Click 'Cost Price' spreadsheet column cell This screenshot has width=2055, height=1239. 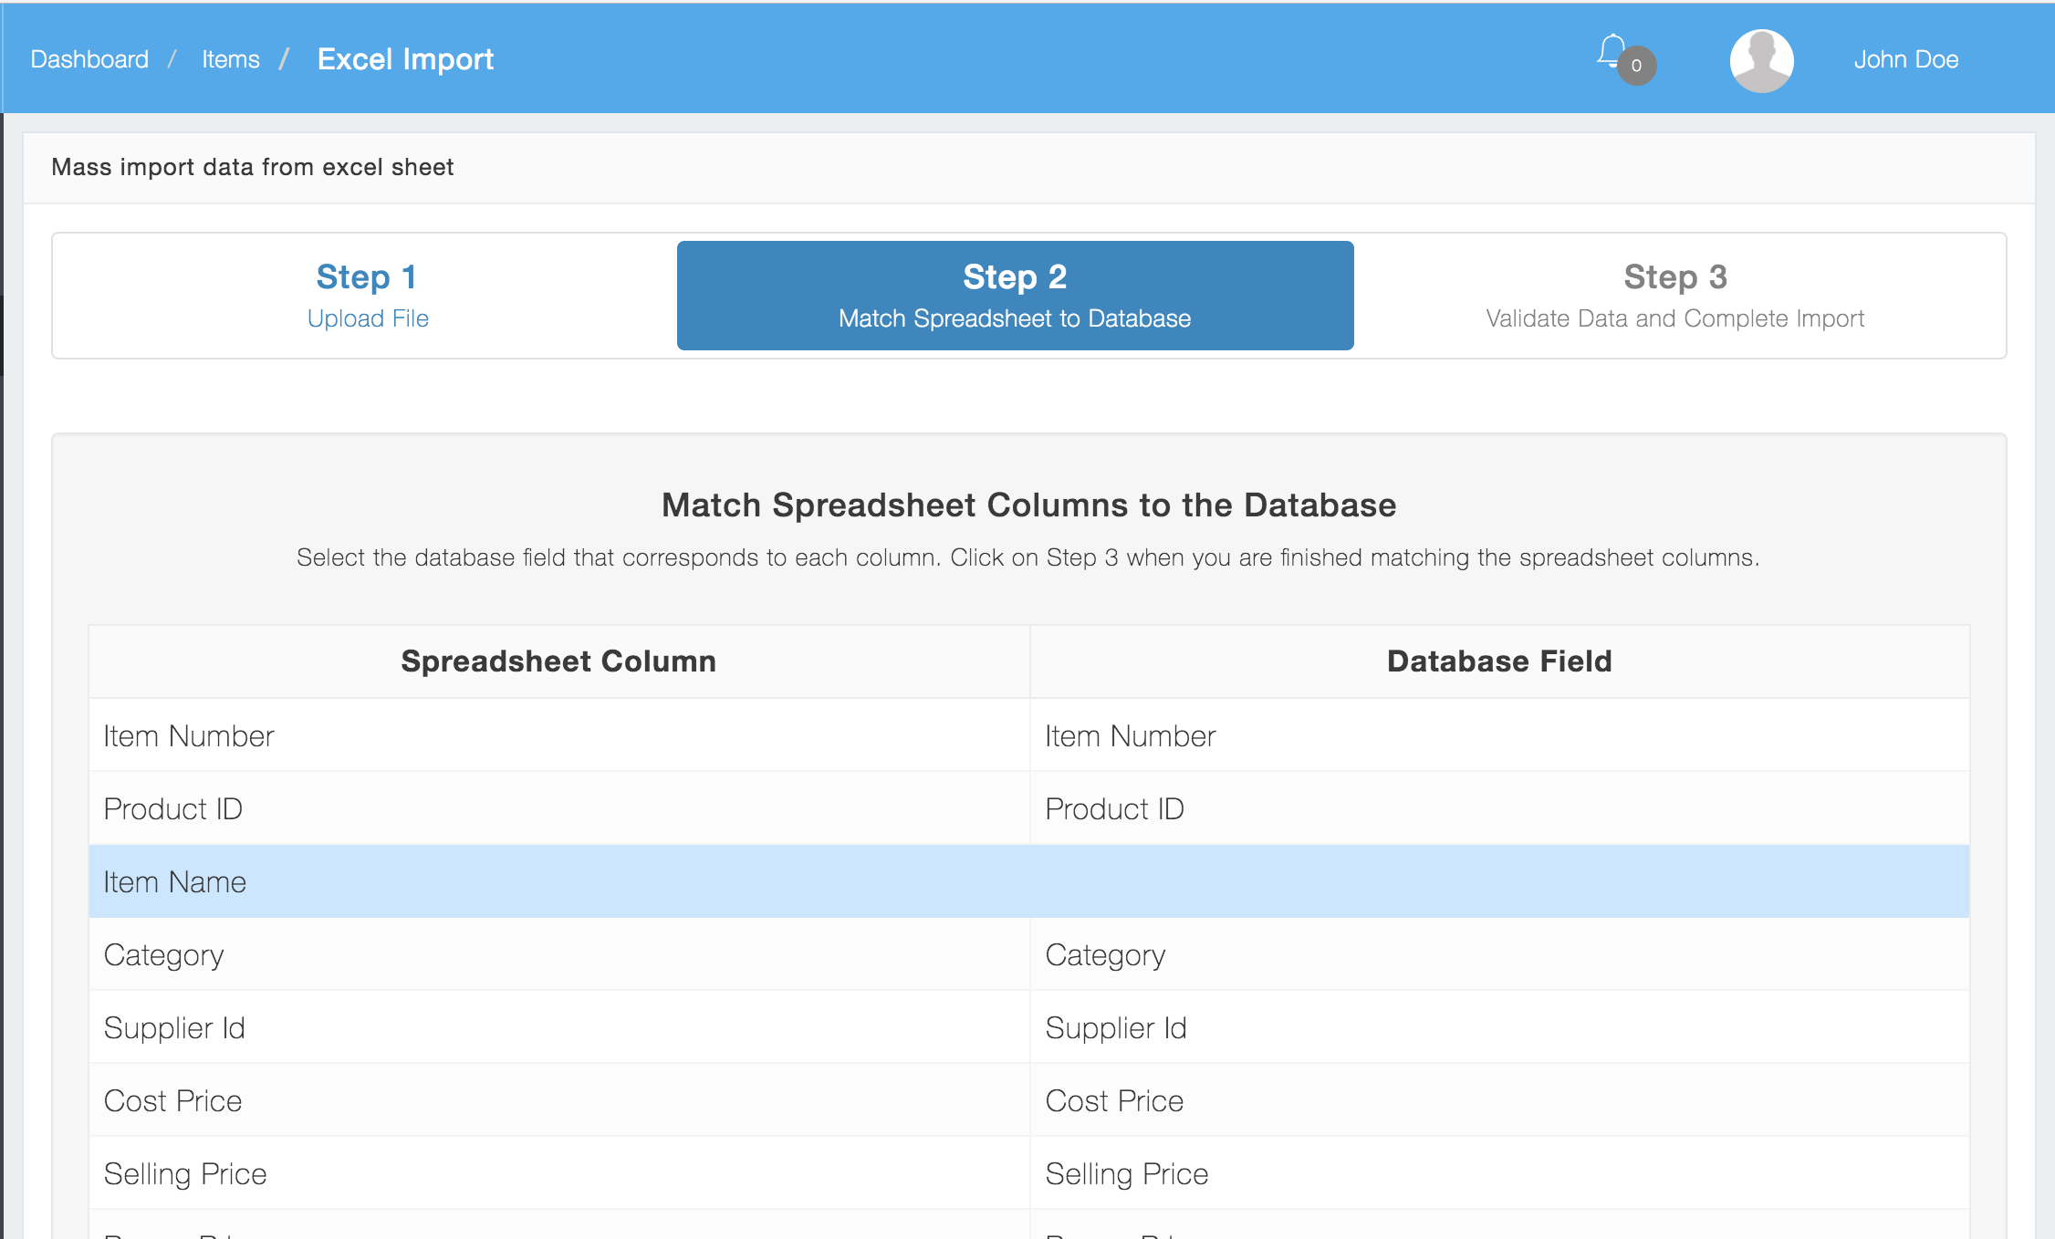[559, 1100]
